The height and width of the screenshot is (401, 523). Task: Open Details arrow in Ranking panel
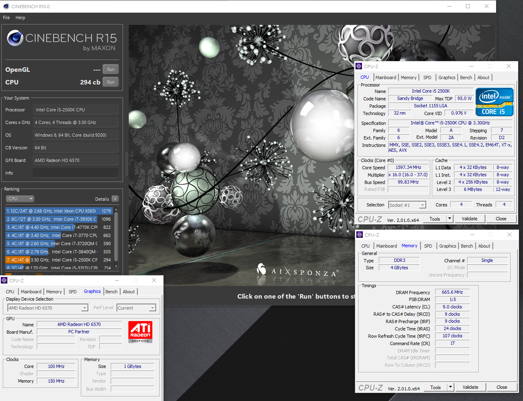(x=115, y=199)
